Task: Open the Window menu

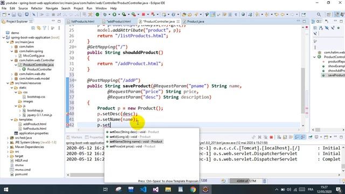Action: click(101, 9)
